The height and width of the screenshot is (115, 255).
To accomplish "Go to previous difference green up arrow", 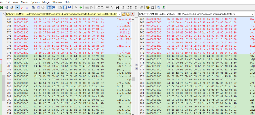I will point(81,7).
